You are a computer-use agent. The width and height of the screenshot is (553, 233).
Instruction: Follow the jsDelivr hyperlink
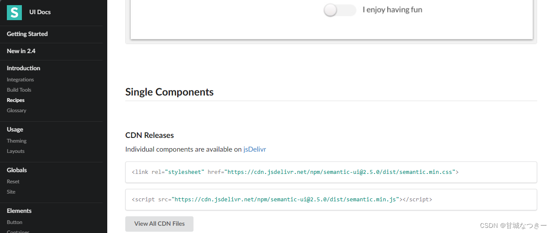255,149
